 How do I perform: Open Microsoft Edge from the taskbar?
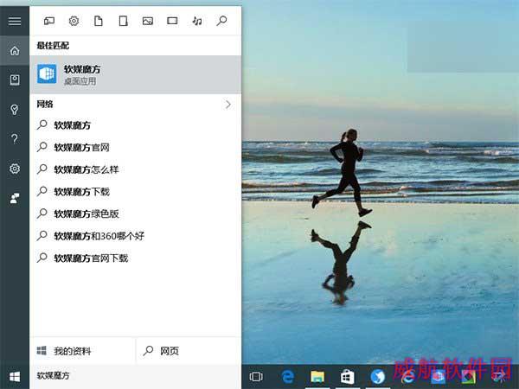[287, 376]
